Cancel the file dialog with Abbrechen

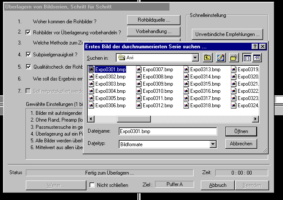pos(241,144)
